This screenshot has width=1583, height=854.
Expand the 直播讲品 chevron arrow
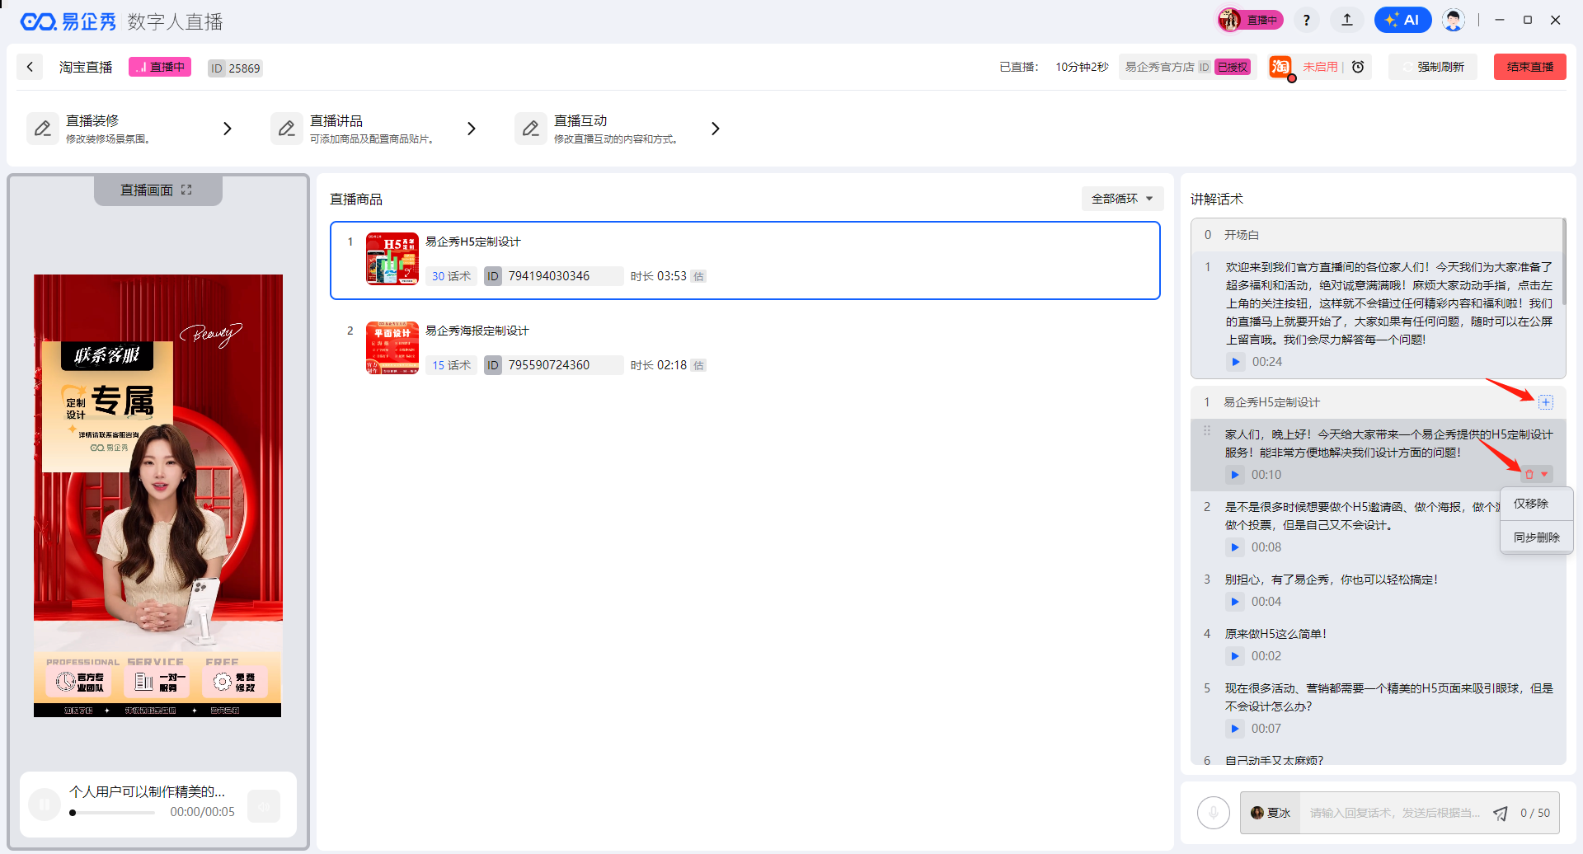click(472, 129)
